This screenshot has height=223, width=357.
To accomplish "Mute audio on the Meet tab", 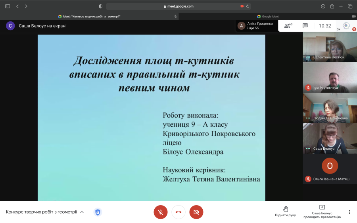I will pos(176,16).
